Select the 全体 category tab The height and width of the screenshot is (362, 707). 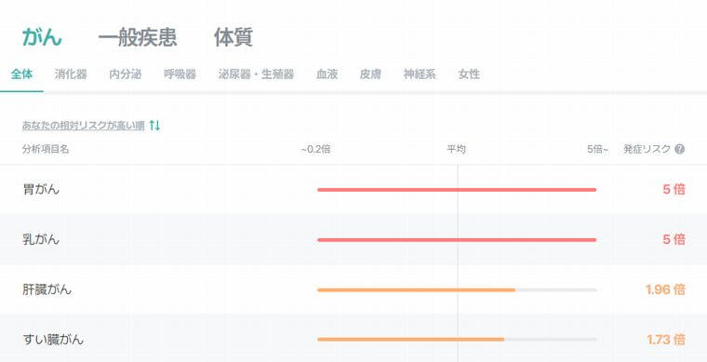pyautogui.click(x=21, y=74)
